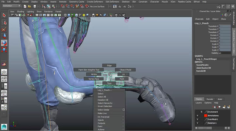Open the viewport Panels menu
This screenshot has height=131, width=236.
pyautogui.click(x=58, y=11)
